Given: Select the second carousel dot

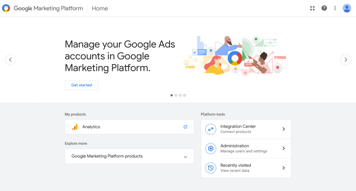Looking at the screenshot, I should [176, 95].
